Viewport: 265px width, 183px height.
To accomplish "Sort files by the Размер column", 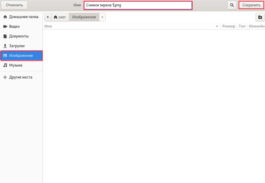I will (x=228, y=26).
